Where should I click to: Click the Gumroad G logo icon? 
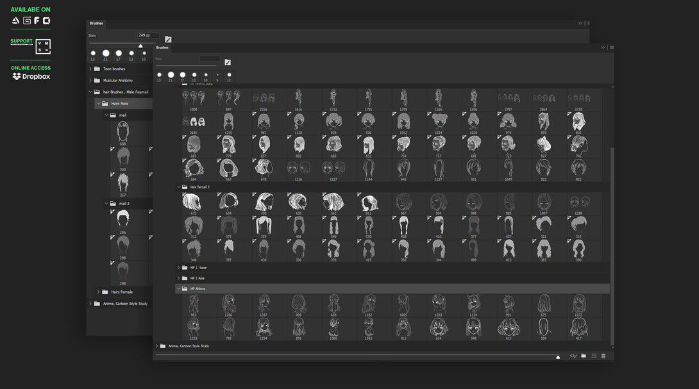pyautogui.click(x=27, y=21)
